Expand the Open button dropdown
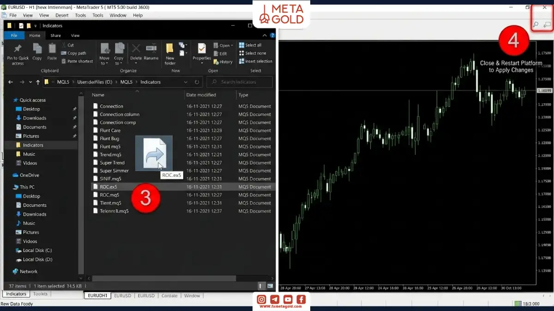This screenshot has height=311, width=554. click(223, 46)
